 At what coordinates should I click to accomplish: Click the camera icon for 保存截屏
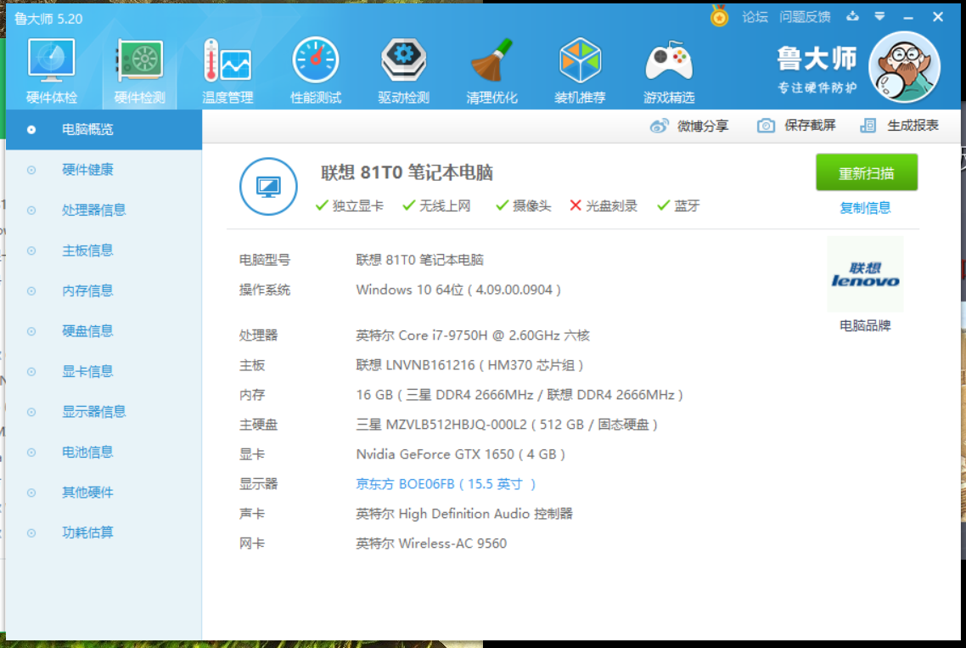[766, 126]
